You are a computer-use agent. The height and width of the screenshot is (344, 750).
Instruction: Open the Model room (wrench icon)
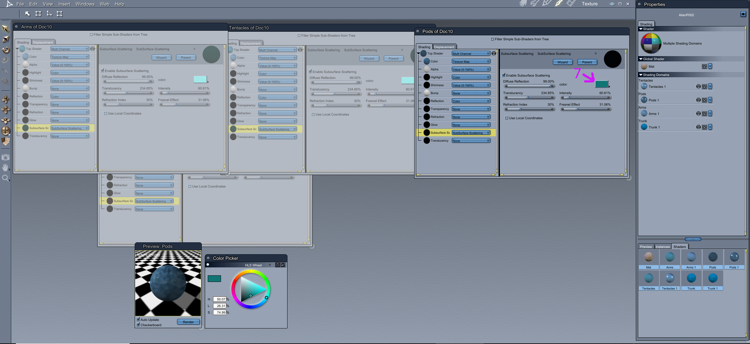[x=535, y=4]
